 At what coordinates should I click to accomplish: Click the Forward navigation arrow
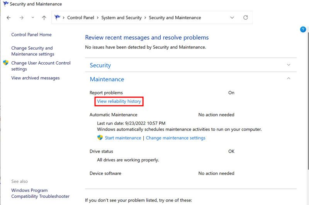coord(21,18)
